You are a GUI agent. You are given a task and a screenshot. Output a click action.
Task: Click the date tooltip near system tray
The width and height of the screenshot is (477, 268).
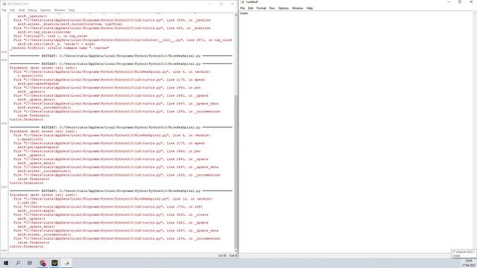pos(464,254)
